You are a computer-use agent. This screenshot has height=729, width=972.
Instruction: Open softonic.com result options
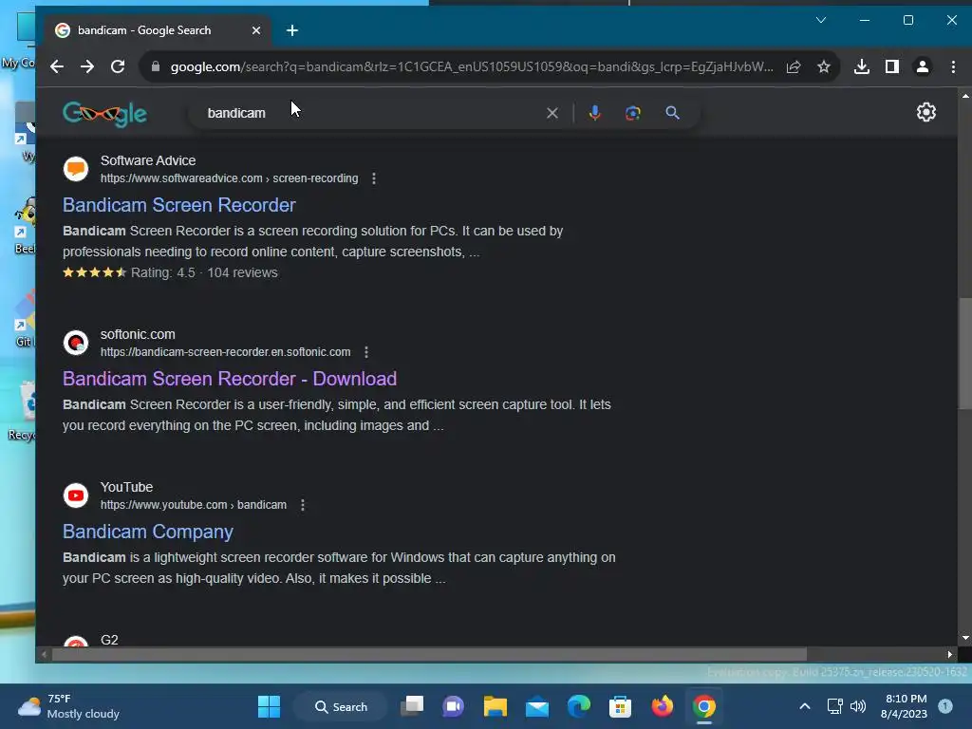pos(366,352)
